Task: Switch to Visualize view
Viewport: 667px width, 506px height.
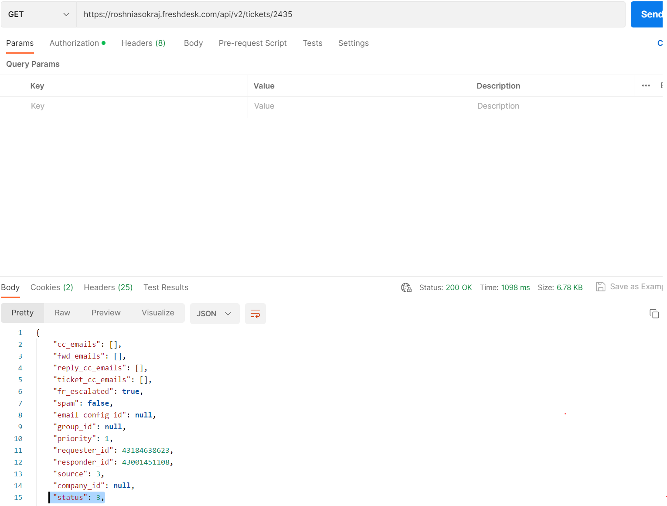Action: [x=158, y=313]
